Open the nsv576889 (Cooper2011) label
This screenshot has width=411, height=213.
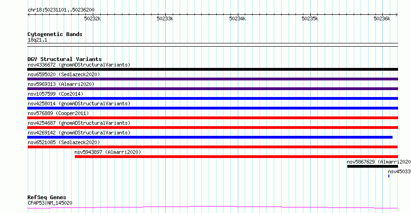pyautogui.click(x=58, y=113)
